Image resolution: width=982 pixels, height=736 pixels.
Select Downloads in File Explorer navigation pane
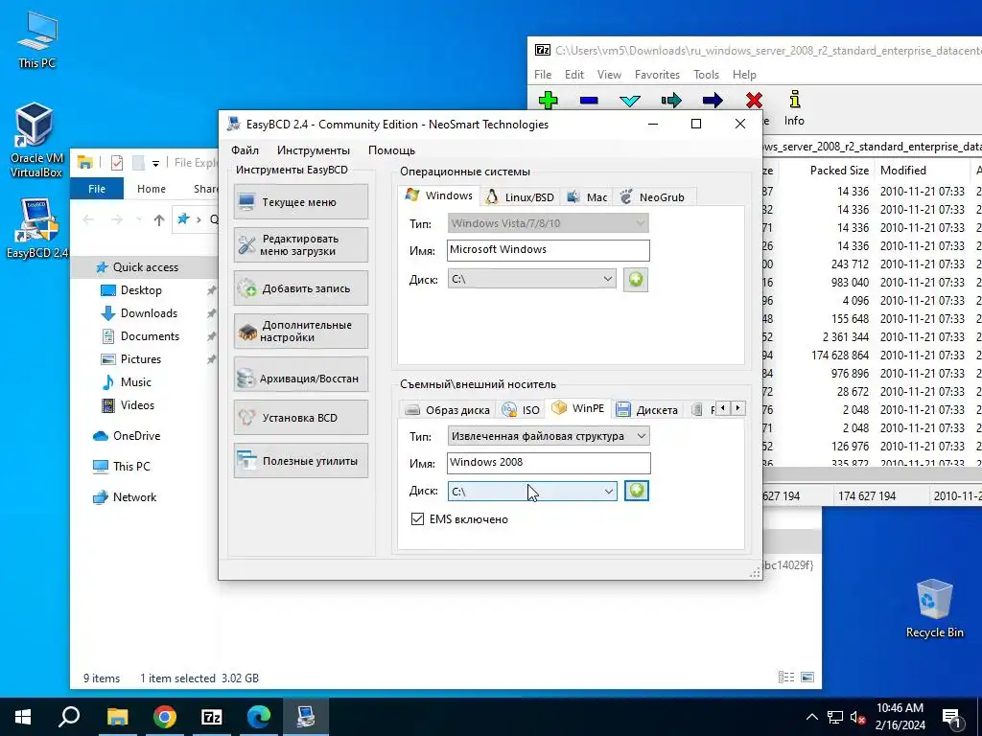[149, 313]
